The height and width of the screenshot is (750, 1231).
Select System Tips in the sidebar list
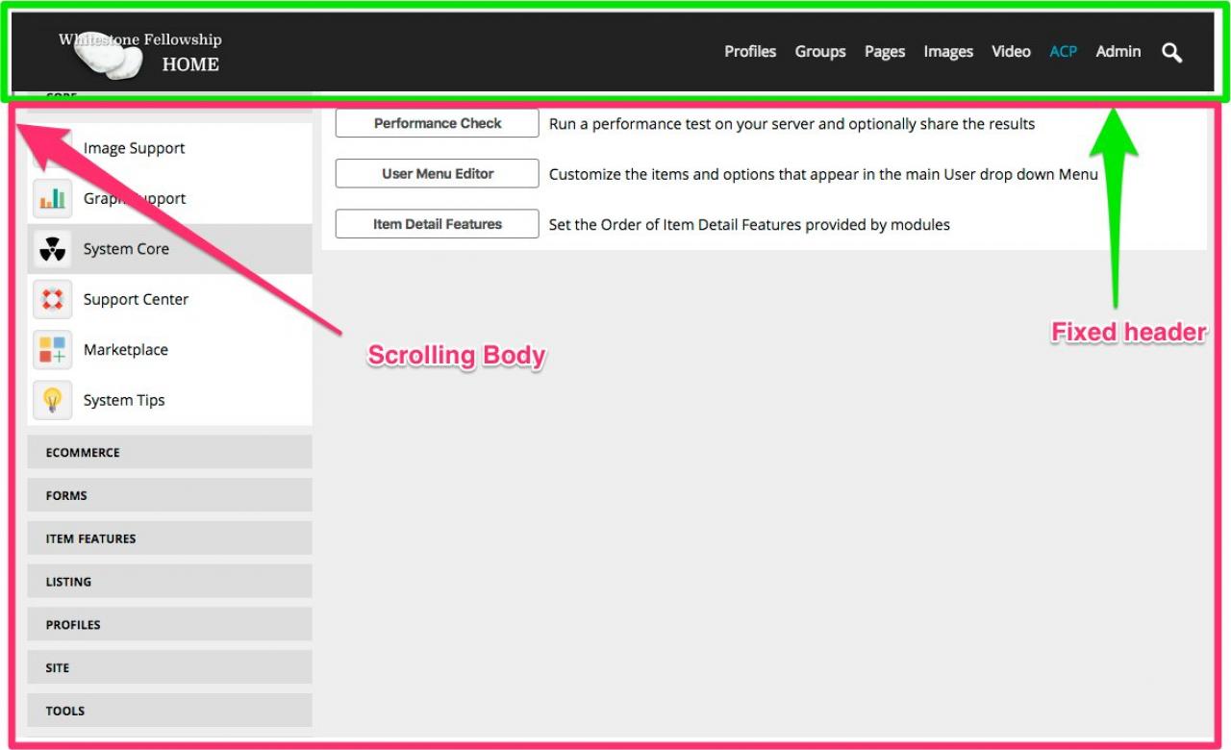(124, 400)
